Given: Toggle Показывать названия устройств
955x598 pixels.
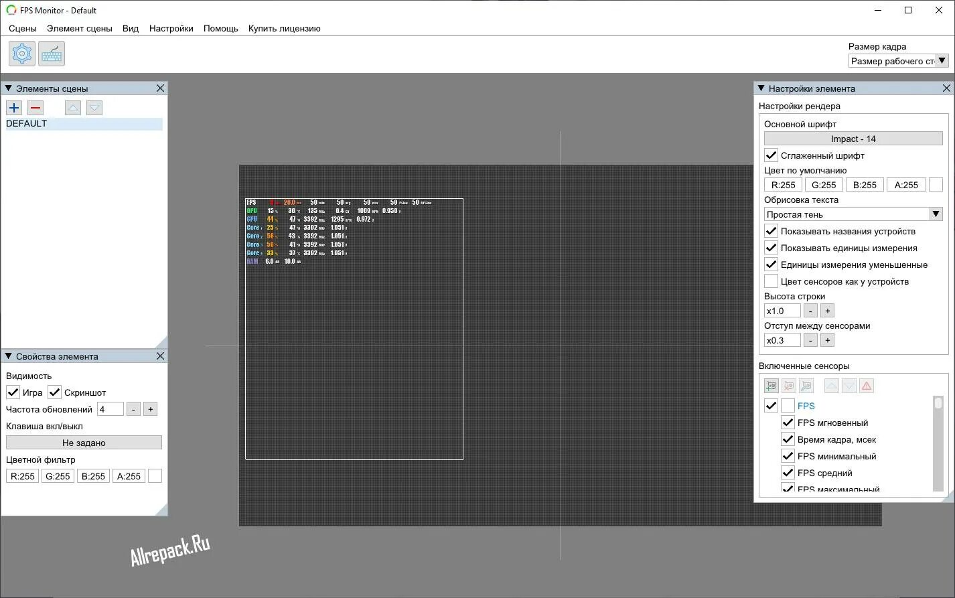Looking at the screenshot, I should pos(771,231).
